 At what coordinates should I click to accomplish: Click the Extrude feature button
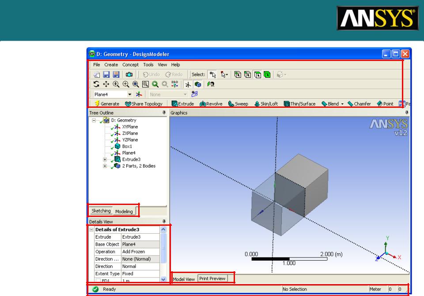pyautogui.click(x=183, y=104)
